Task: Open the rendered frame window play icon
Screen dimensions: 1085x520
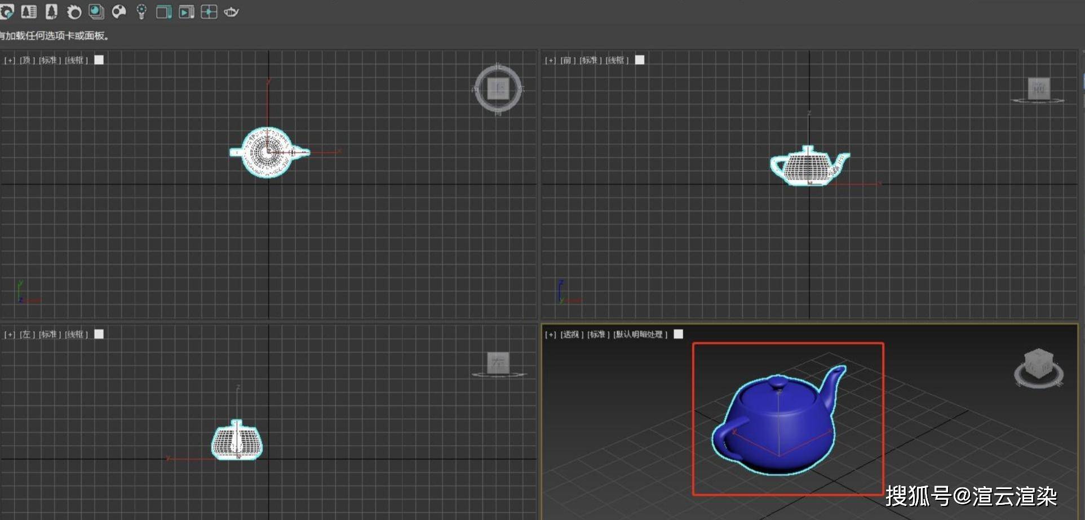Action: pyautogui.click(x=186, y=12)
